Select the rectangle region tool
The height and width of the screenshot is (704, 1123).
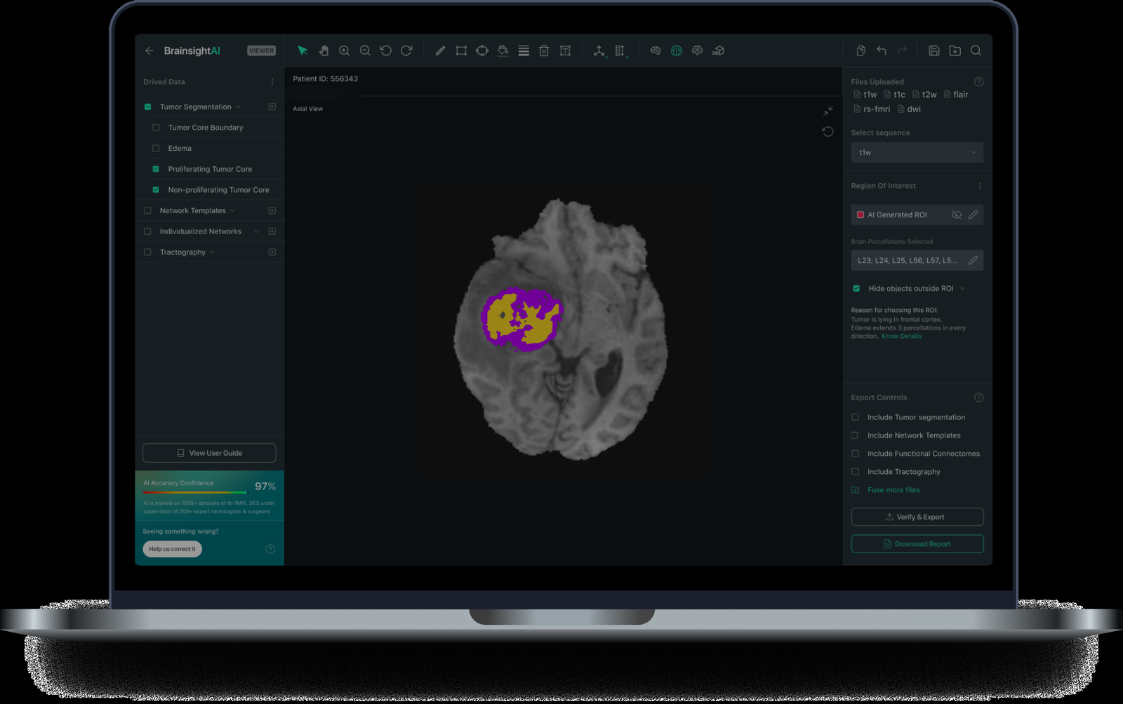(461, 50)
